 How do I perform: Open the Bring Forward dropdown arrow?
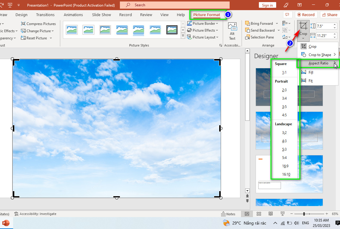[277, 24]
